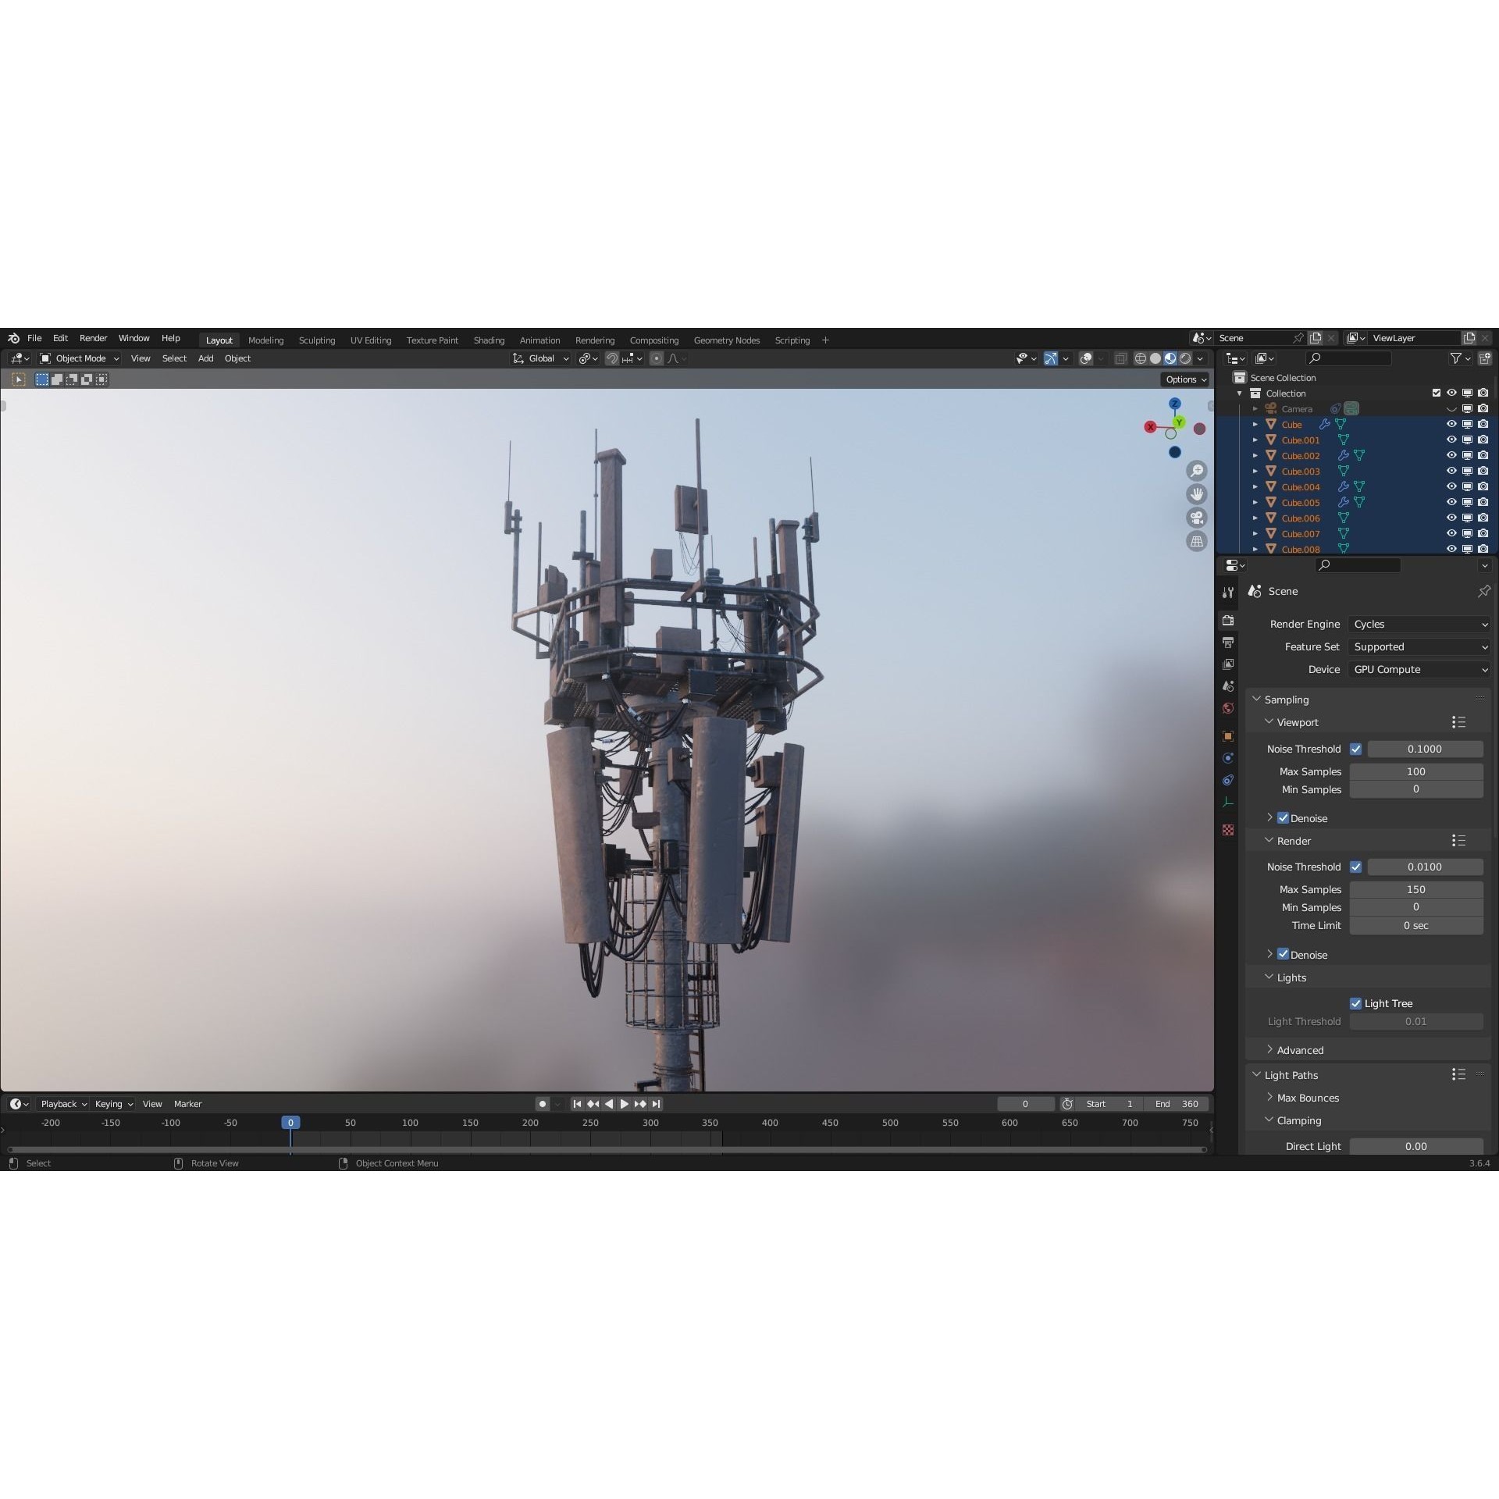
Task: Click the Options button in viewport
Action: tap(1185, 379)
